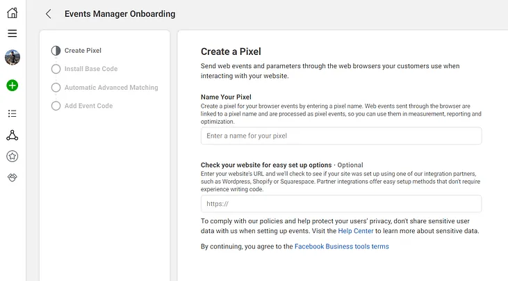Select the Create Pixel step
508x281 pixels.
(83, 51)
